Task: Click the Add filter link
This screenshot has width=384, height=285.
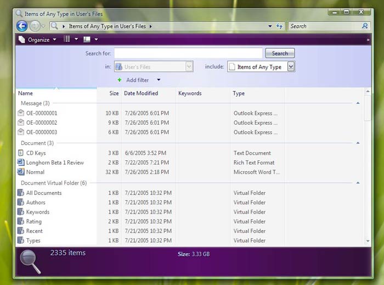Action: coord(137,80)
